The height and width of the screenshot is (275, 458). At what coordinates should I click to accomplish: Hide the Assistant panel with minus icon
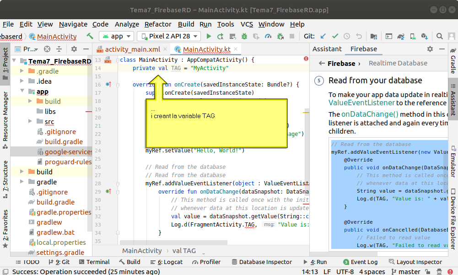[442, 49]
